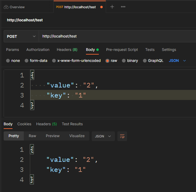Image resolution: width=196 pixels, height=192 pixels.
Task: Open the response Test Results tab
Action: pyautogui.click(x=72, y=124)
